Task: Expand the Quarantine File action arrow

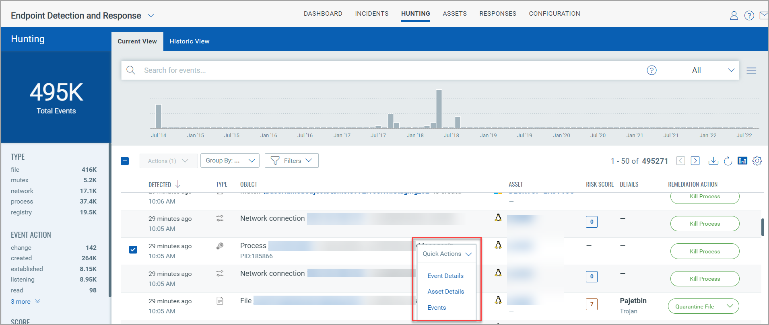Action: click(730, 306)
